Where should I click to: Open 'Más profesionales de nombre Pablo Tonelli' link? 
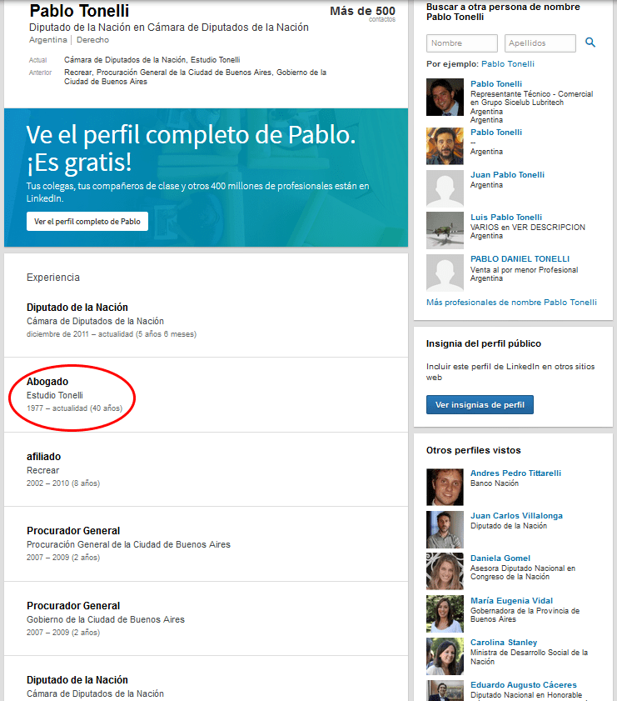pyautogui.click(x=511, y=303)
